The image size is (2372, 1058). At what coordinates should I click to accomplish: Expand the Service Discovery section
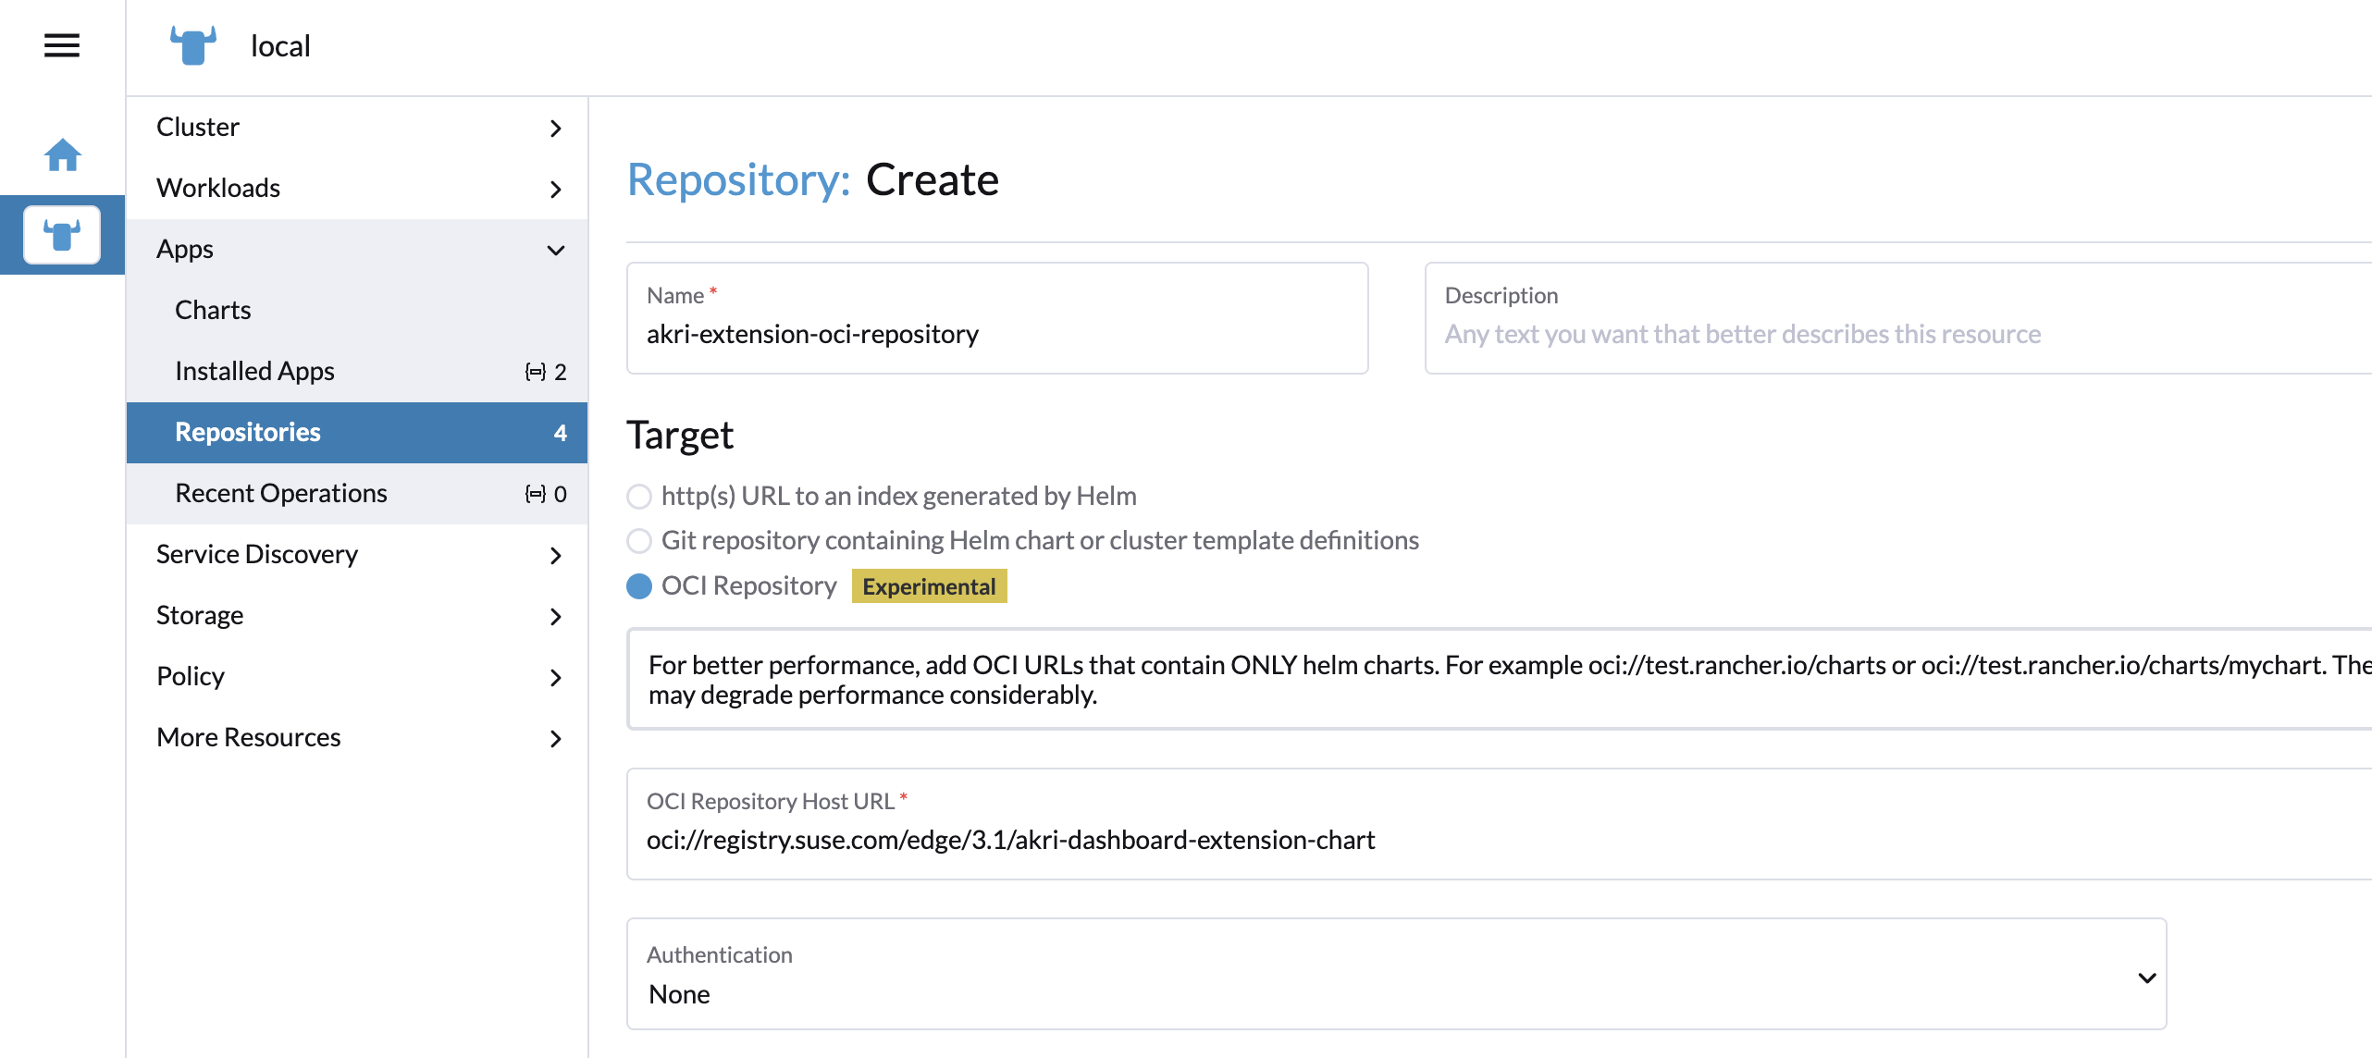click(356, 555)
